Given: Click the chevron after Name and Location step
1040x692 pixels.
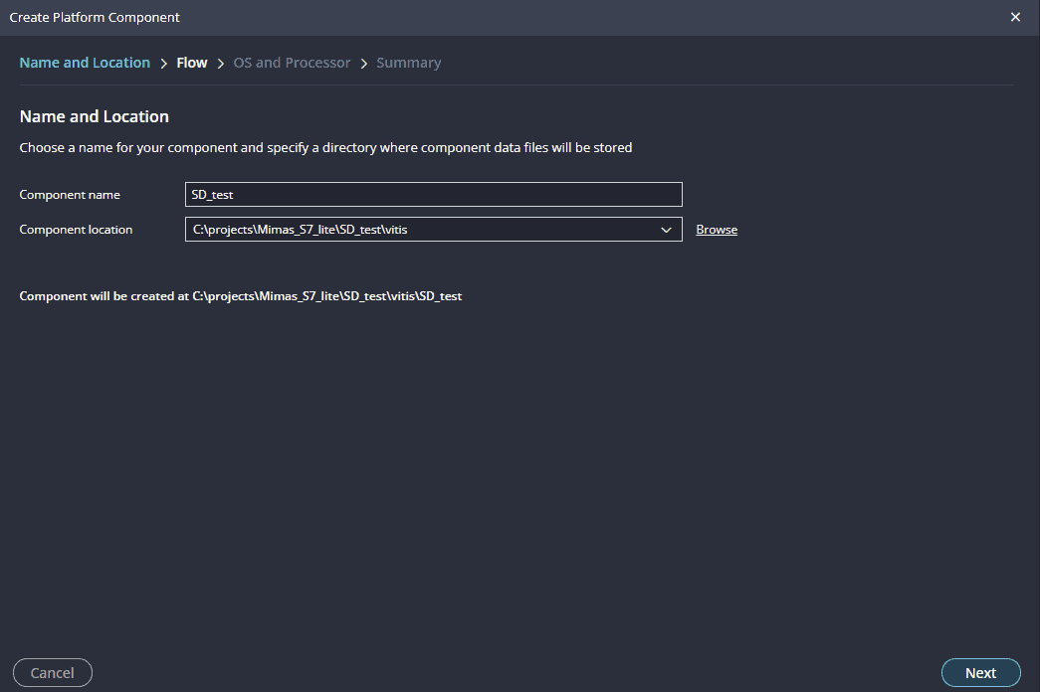Looking at the screenshot, I should click(x=163, y=63).
